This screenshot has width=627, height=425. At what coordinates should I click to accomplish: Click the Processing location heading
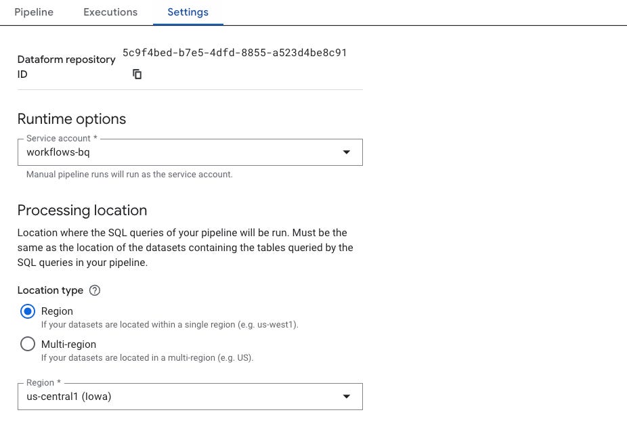[82, 210]
